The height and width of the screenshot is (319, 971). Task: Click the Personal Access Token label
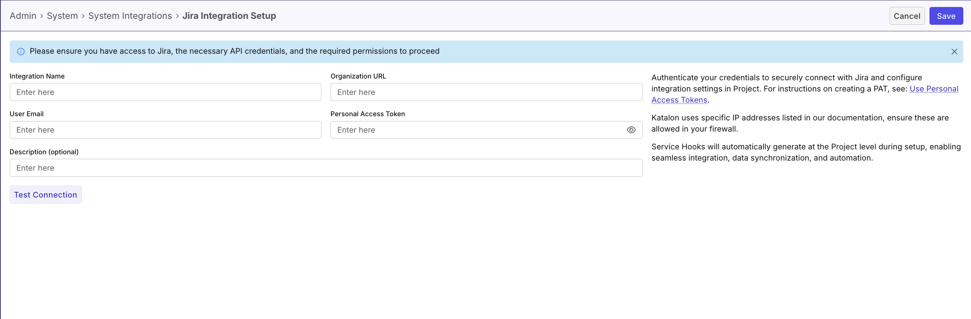pyautogui.click(x=368, y=114)
